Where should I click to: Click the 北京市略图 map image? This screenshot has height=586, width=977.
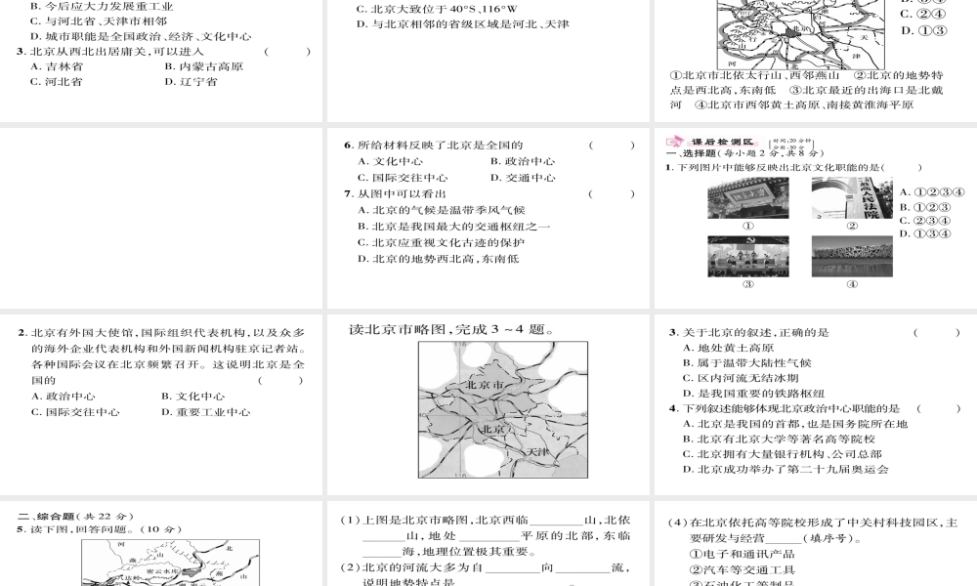pos(503,410)
